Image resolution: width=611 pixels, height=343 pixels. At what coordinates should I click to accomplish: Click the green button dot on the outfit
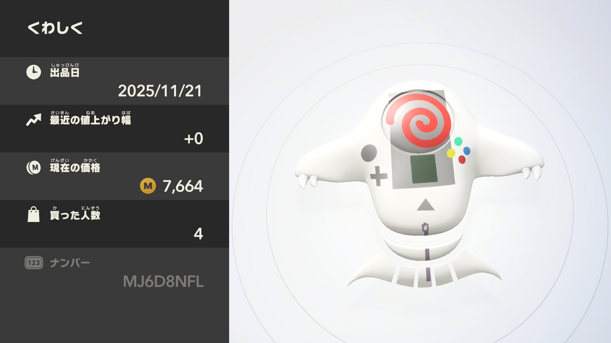[458, 141]
